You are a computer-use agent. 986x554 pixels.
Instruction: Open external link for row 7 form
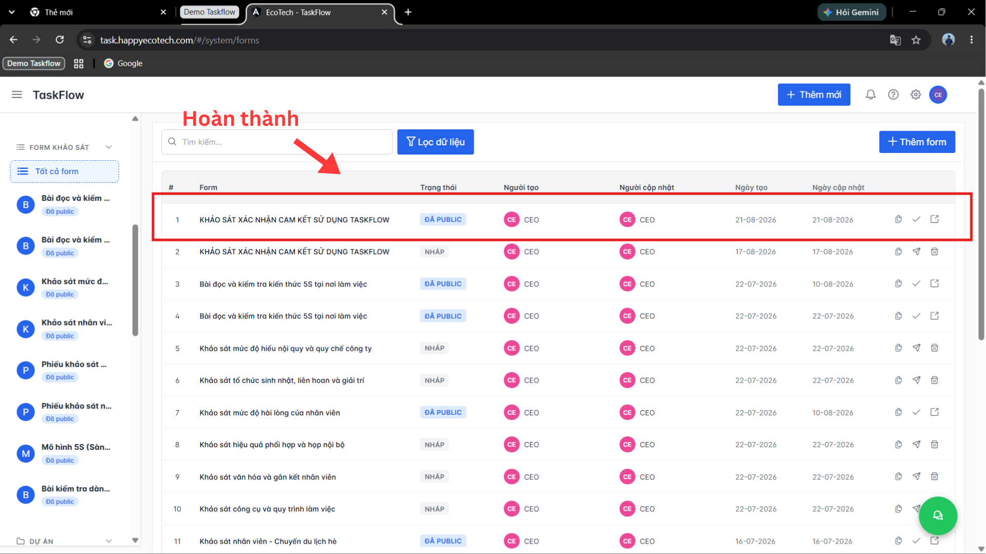(x=935, y=412)
